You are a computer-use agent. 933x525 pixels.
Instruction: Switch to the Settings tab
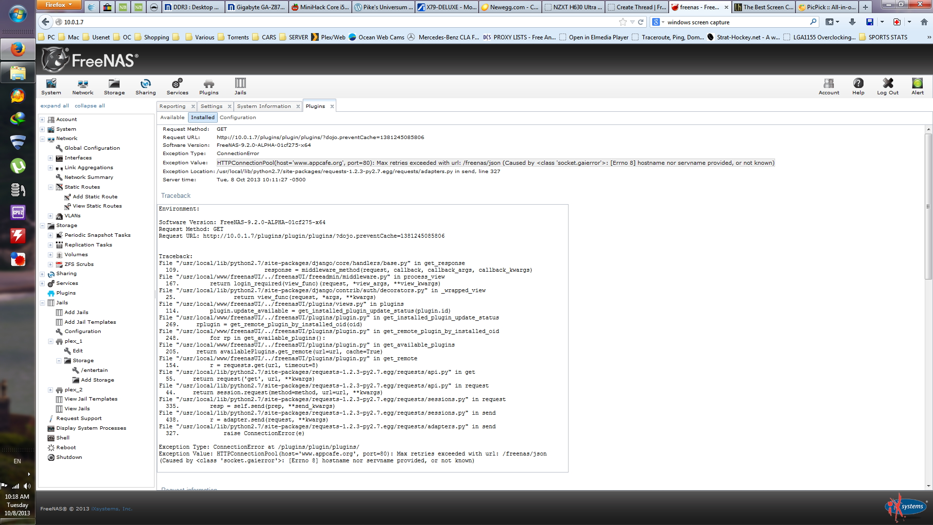[211, 106]
